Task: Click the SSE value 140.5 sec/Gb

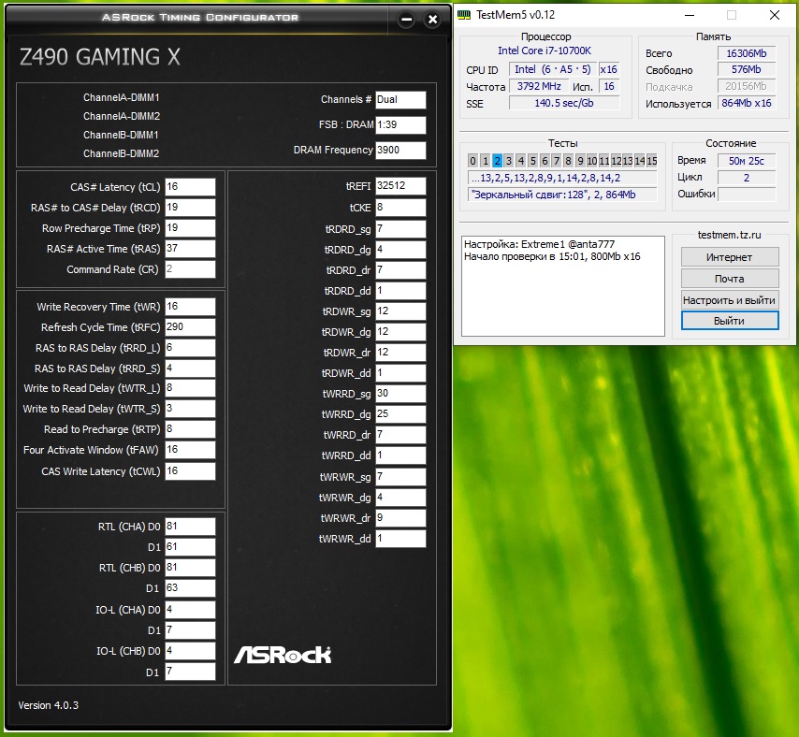Action: click(x=563, y=103)
